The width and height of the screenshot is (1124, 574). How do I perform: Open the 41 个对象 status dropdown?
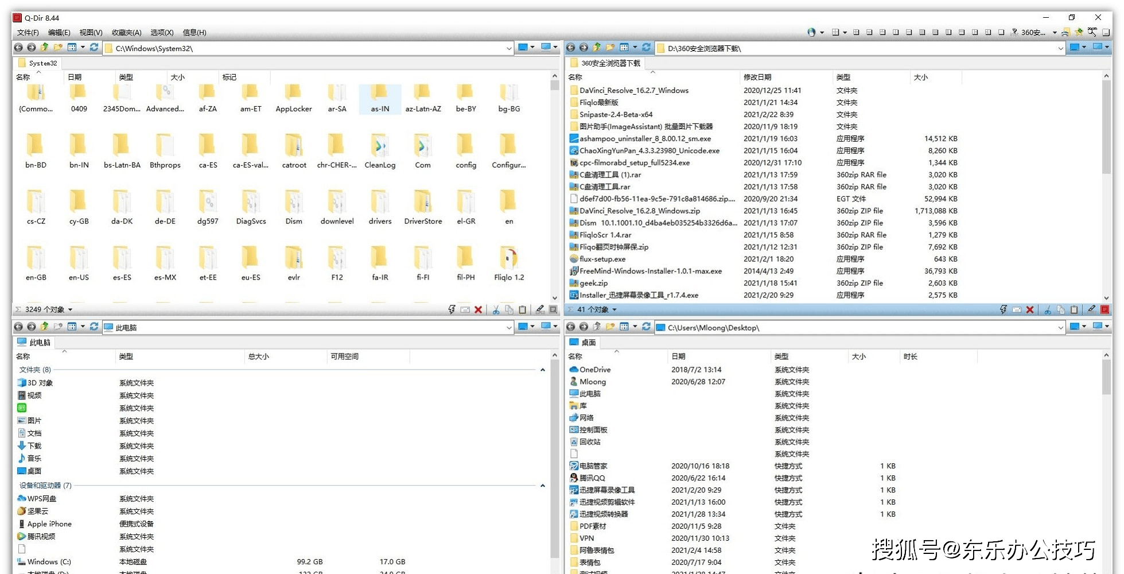click(x=614, y=310)
